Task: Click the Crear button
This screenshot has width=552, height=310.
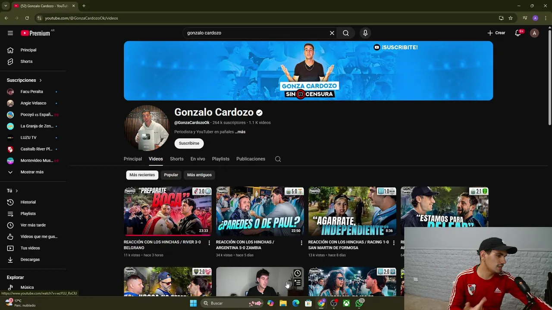Action: 496,33
